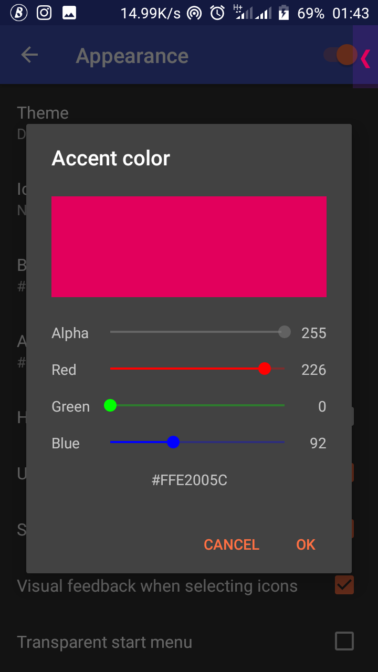Viewport: 378px width, 672px height.
Task: Enable Transparent start menu checkbox
Action: [344, 641]
